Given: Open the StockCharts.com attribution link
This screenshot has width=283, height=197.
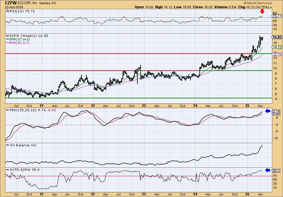Looking at the screenshot, I should [258, 3].
